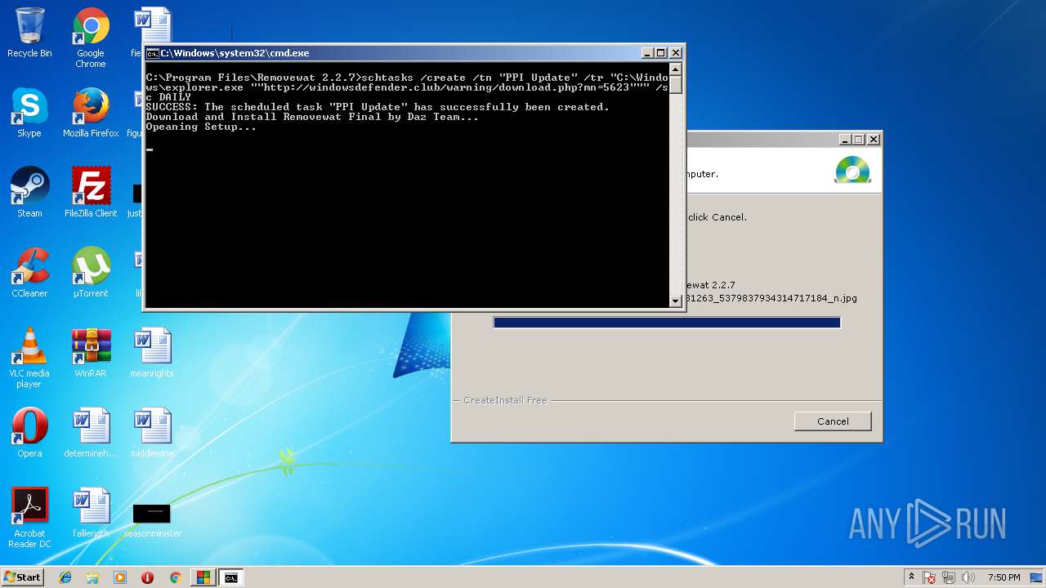The height and width of the screenshot is (588, 1046).
Task: Launch Google Chrome from desktop
Action: point(91,38)
